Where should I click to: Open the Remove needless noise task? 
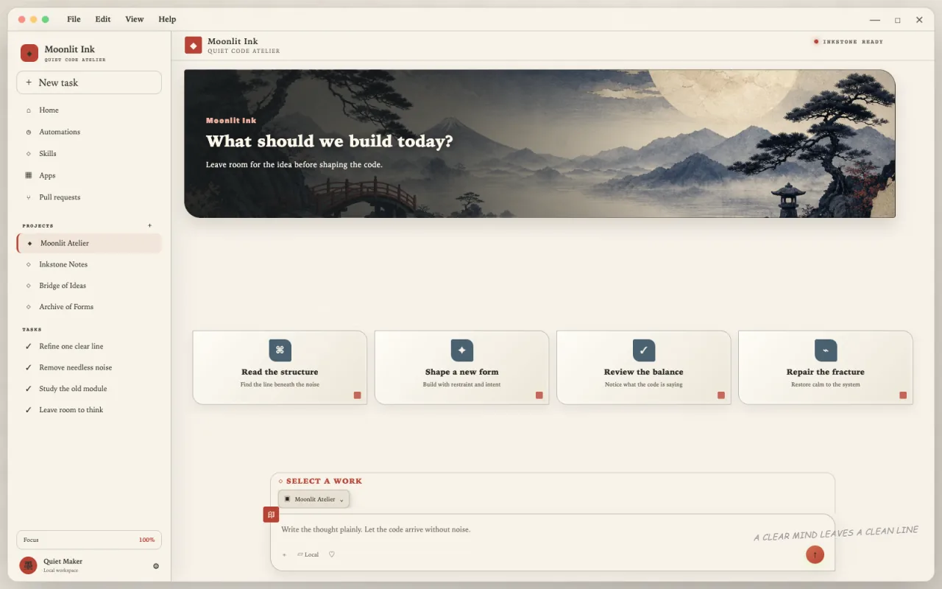point(89,367)
